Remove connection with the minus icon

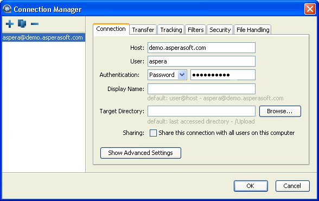point(35,24)
